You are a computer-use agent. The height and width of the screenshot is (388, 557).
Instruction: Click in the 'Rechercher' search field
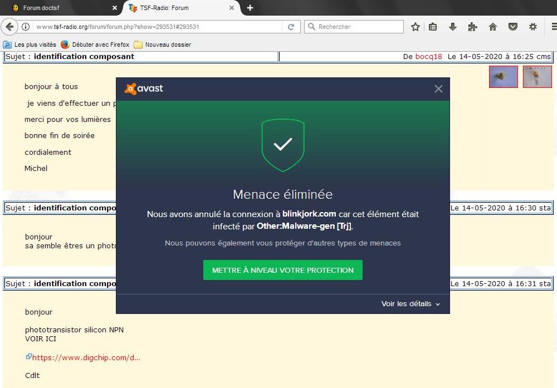(356, 27)
